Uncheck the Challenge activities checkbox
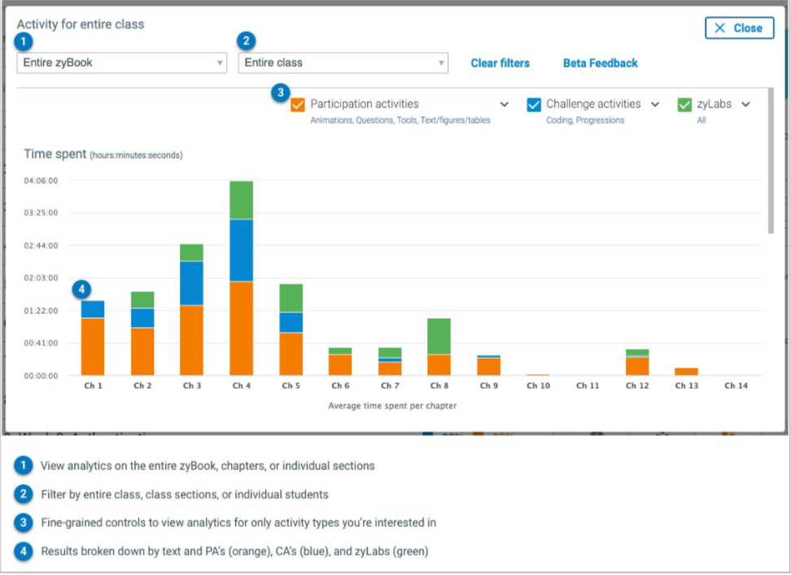 534,105
